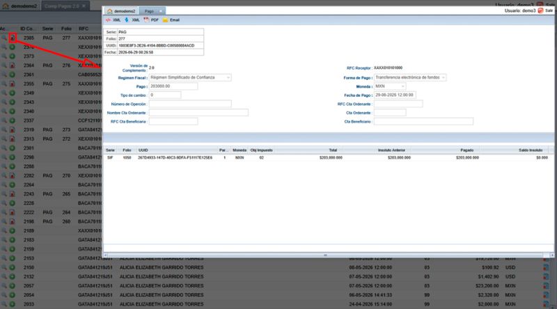Click the Tipo de cambio field
Viewport: 557px width, 309px height.
point(165,95)
